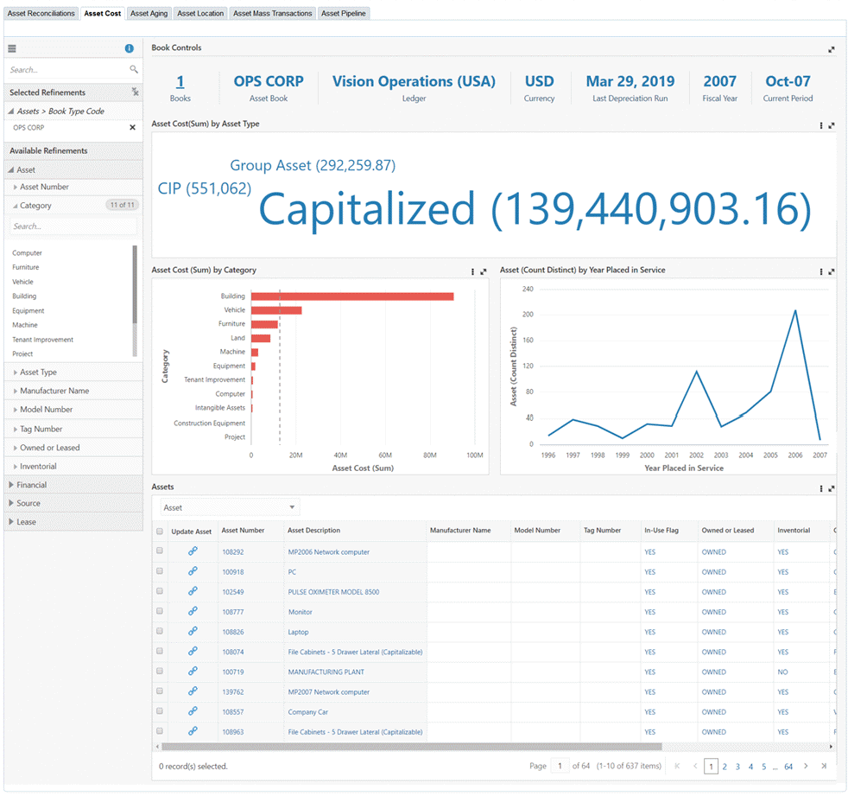This screenshot has width=848, height=796.
Task: Check the row for asset 108826
Action: [160, 631]
